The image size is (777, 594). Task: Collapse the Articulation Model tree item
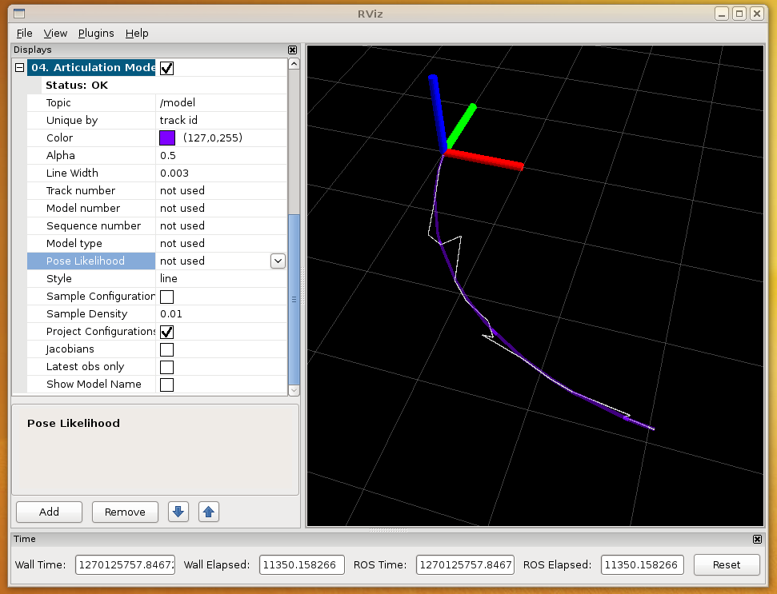pos(20,68)
